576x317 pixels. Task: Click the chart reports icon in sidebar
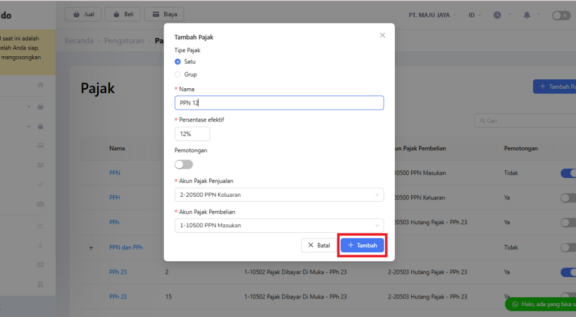pos(40,225)
